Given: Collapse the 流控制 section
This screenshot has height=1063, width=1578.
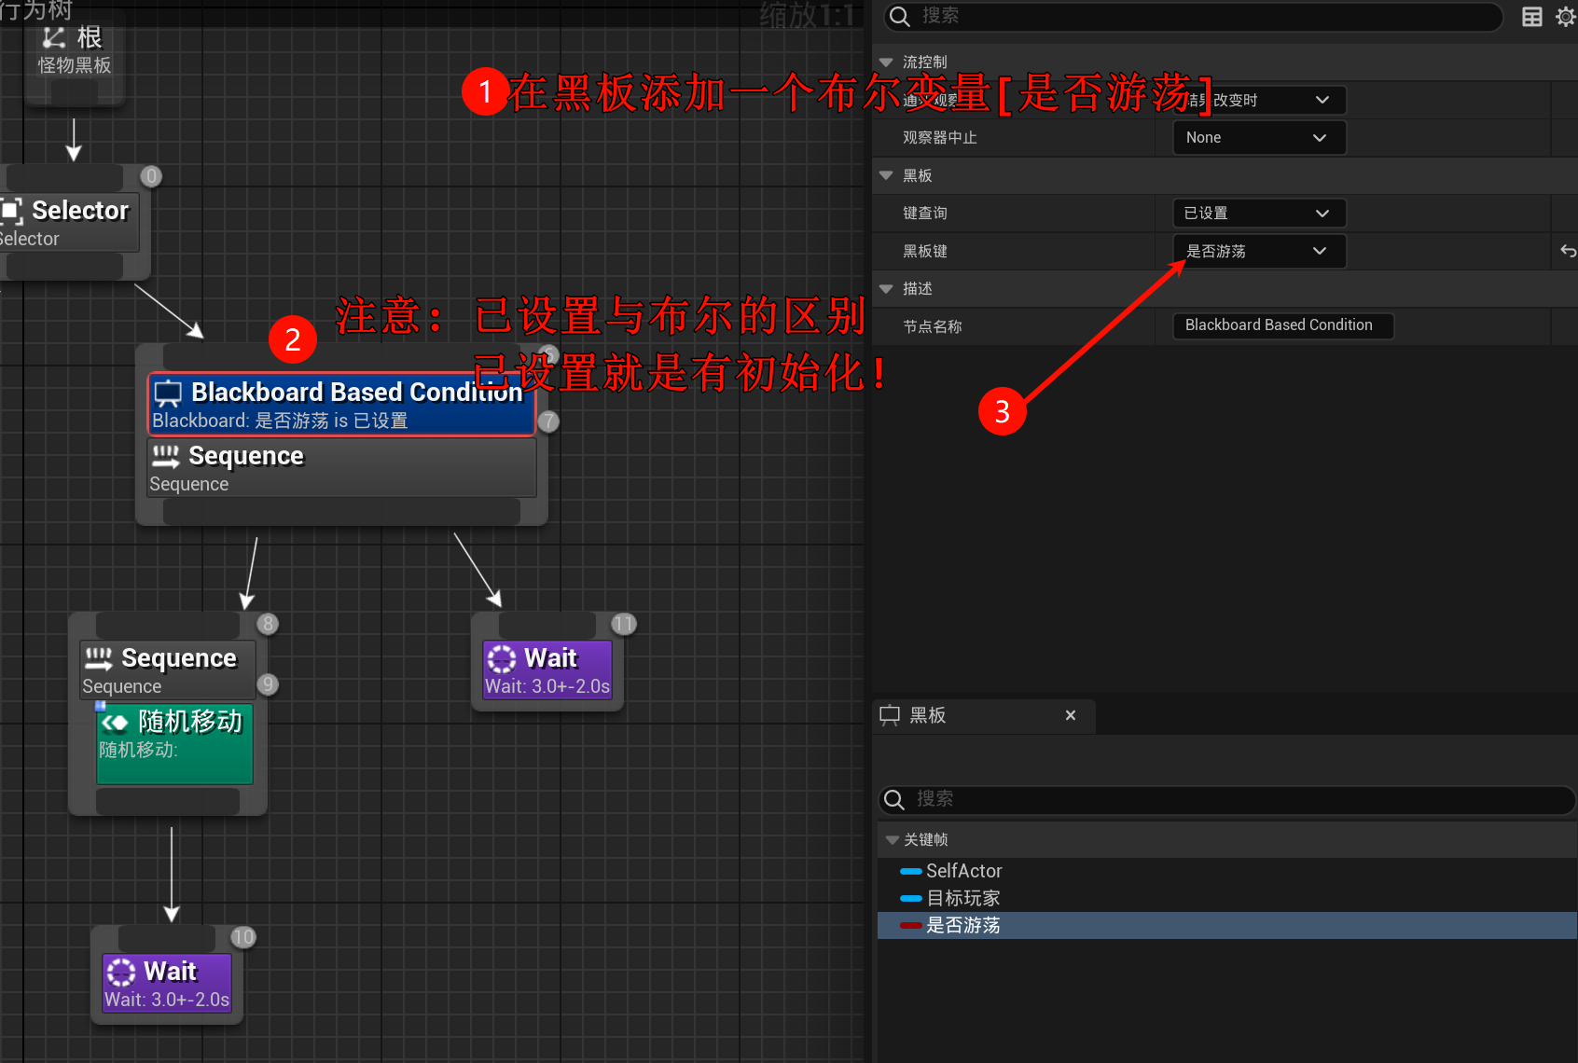Looking at the screenshot, I should pos(886,62).
